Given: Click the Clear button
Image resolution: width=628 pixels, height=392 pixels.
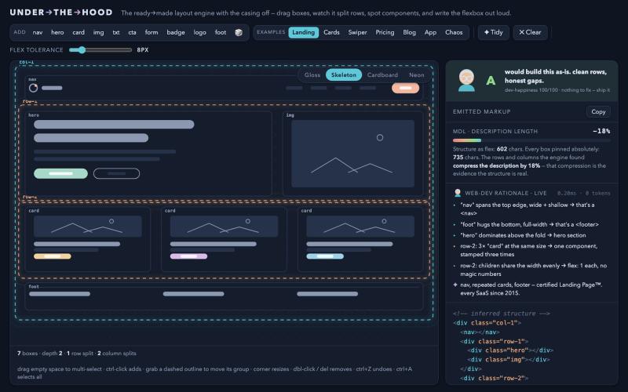Looking at the screenshot, I should tap(531, 32).
